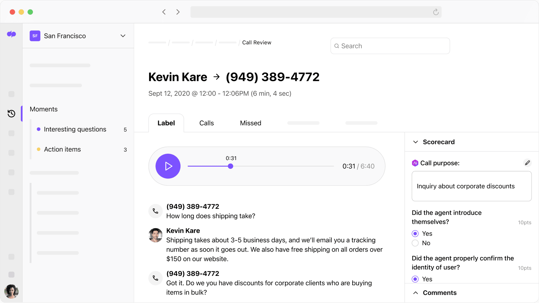Switch to the Missed tab
The height and width of the screenshot is (303, 539).
250,123
